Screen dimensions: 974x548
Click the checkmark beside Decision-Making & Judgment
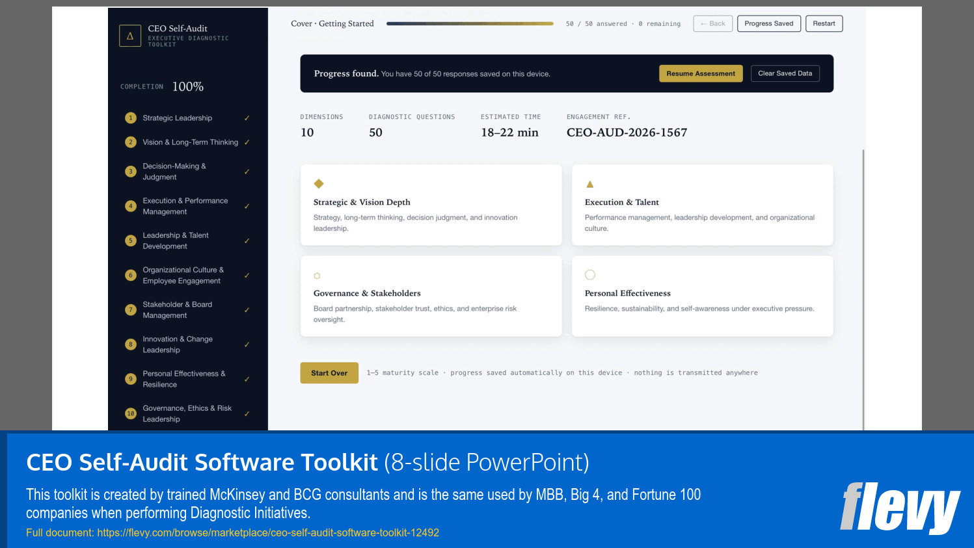pyautogui.click(x=247, y=172)
